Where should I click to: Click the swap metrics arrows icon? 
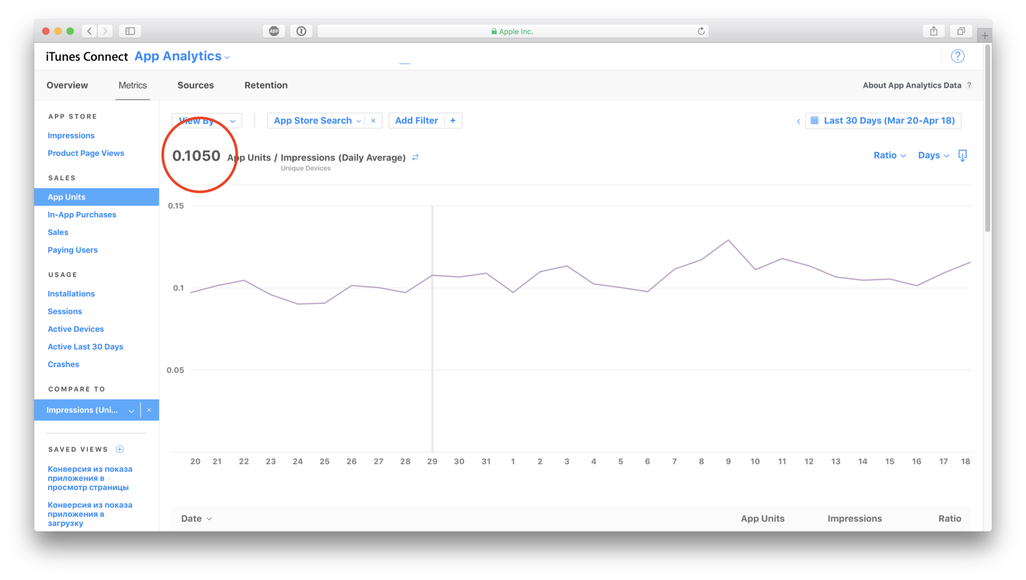coord(415,157)
